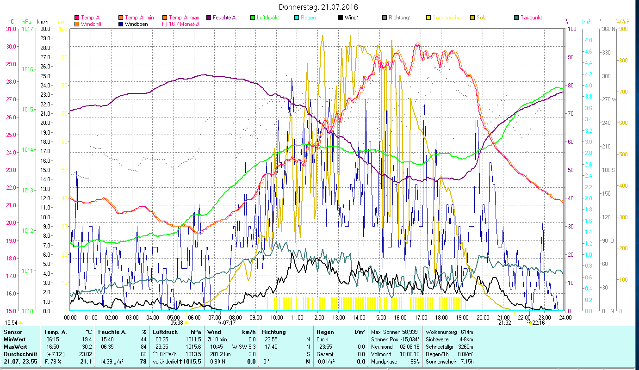Click the pink Temp. A. legend swatch
The image size is (639, 370).
pos(77,18)
